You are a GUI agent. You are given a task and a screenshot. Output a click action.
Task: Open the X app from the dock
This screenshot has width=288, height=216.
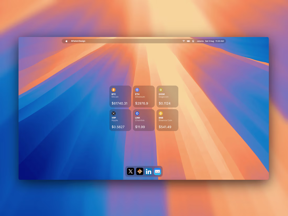coord(131,171)
